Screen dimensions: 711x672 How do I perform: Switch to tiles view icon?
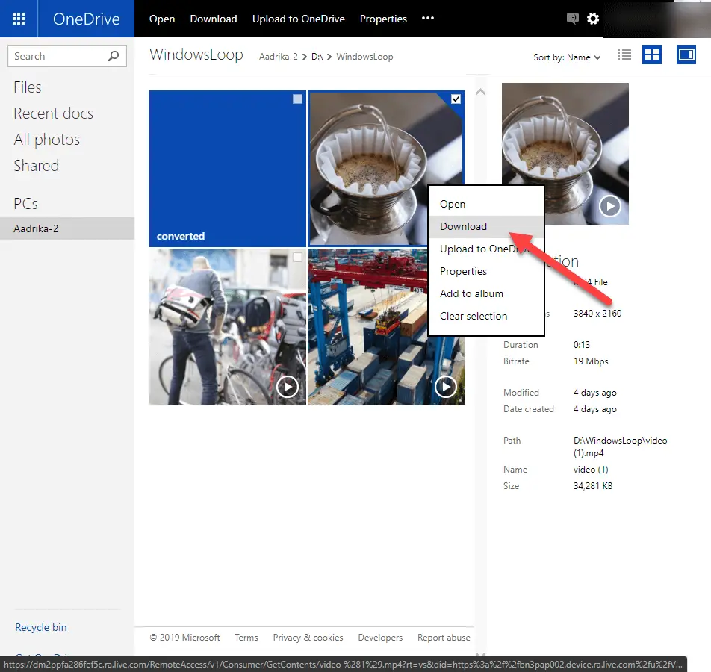pyautogui.click(x=651, y=55)
